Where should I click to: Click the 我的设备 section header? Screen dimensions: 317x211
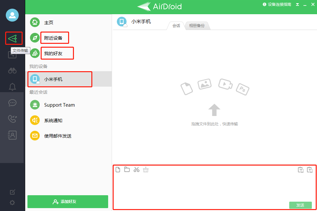pos(38,66)
